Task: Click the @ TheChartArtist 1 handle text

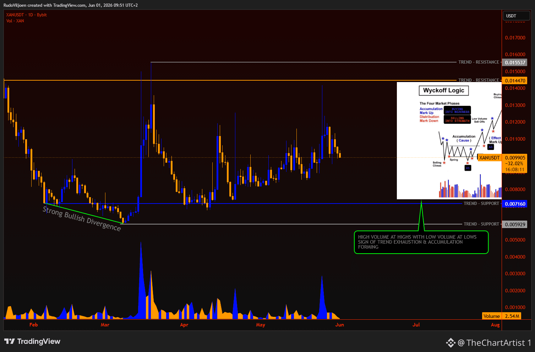Action: coord(495,343)
